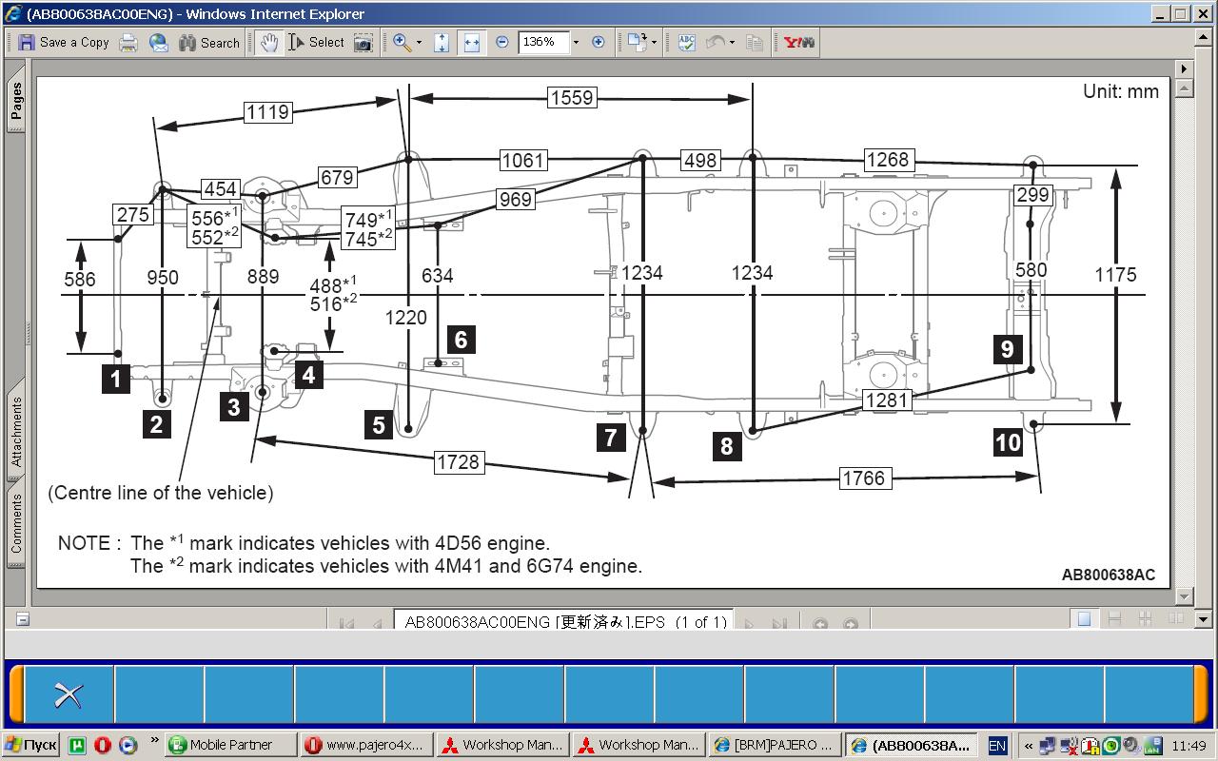Open the Comments side tab
This screenshot has height=761, width=1218.
(16, 524)
